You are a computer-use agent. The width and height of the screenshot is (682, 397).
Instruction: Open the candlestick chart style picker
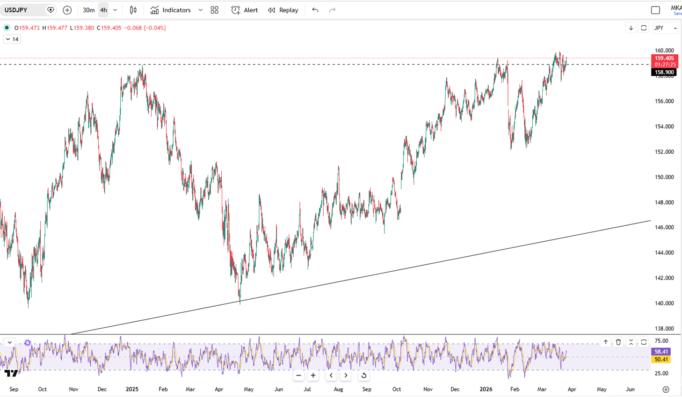pyautogui.click(x=133, y=10)
